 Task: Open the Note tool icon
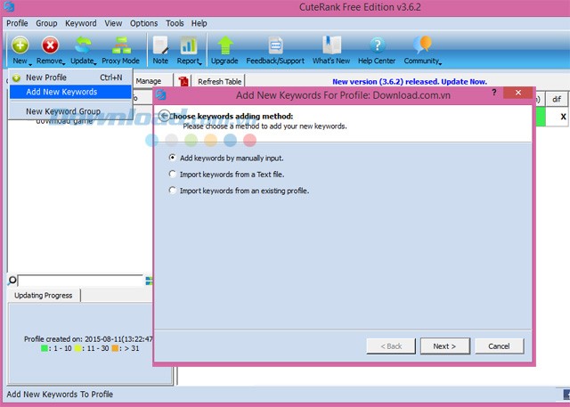pos(160,44)
